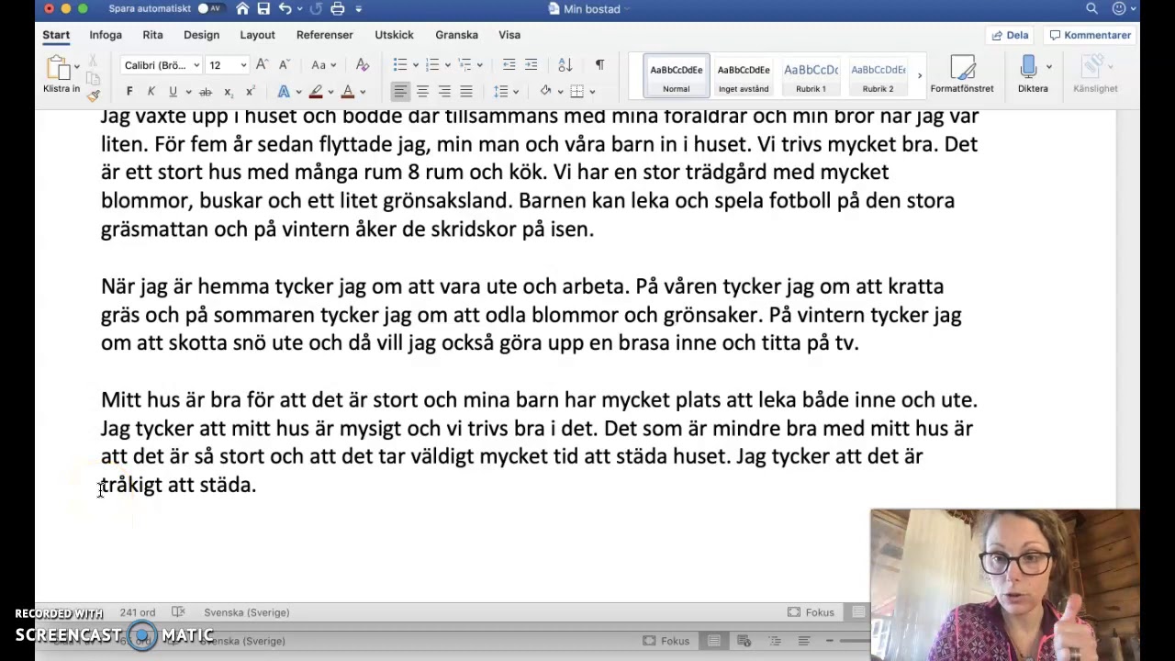Toggle underline with the U button
This screenshot has width=1175, height=661.
pyautogui.click(x=173, y=92)
